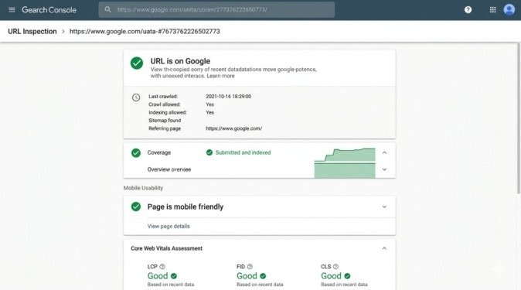
Task: Click the breadcrumb chevron separator
Action: tap(63, 31)
